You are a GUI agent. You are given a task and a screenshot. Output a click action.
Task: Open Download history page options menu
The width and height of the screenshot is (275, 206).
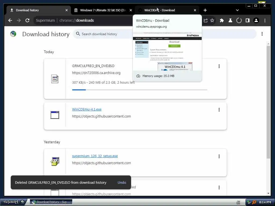[262, 34]
